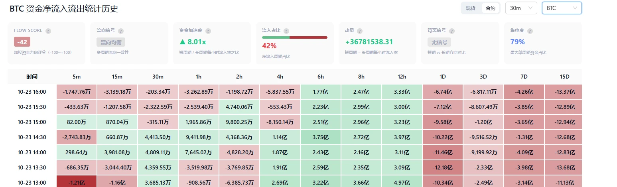Click the 12h column header

point(402,77)
